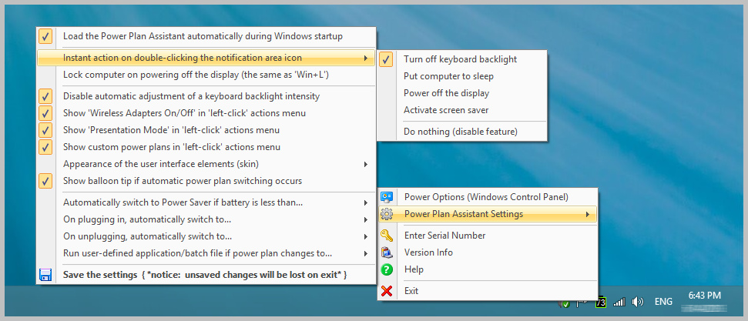
Task: Toggle Show balloon tip checkmark
Action: [45, 181]
